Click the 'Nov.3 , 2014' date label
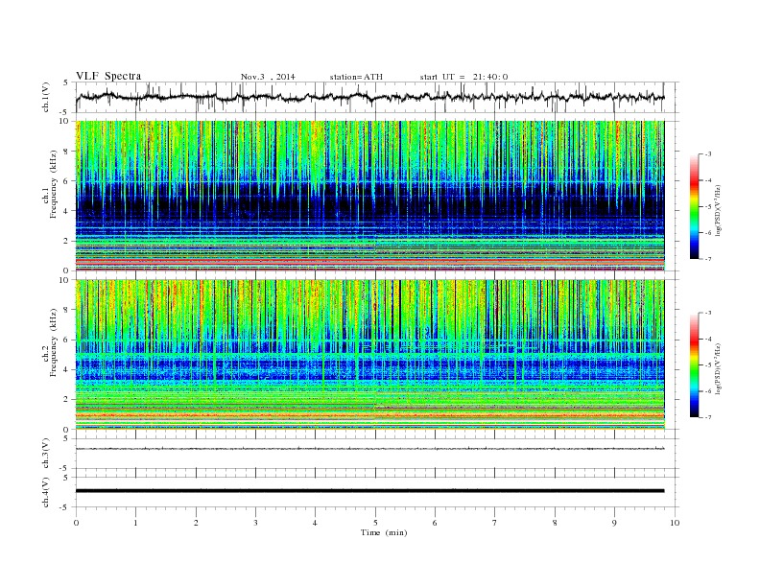 (268, 77)
